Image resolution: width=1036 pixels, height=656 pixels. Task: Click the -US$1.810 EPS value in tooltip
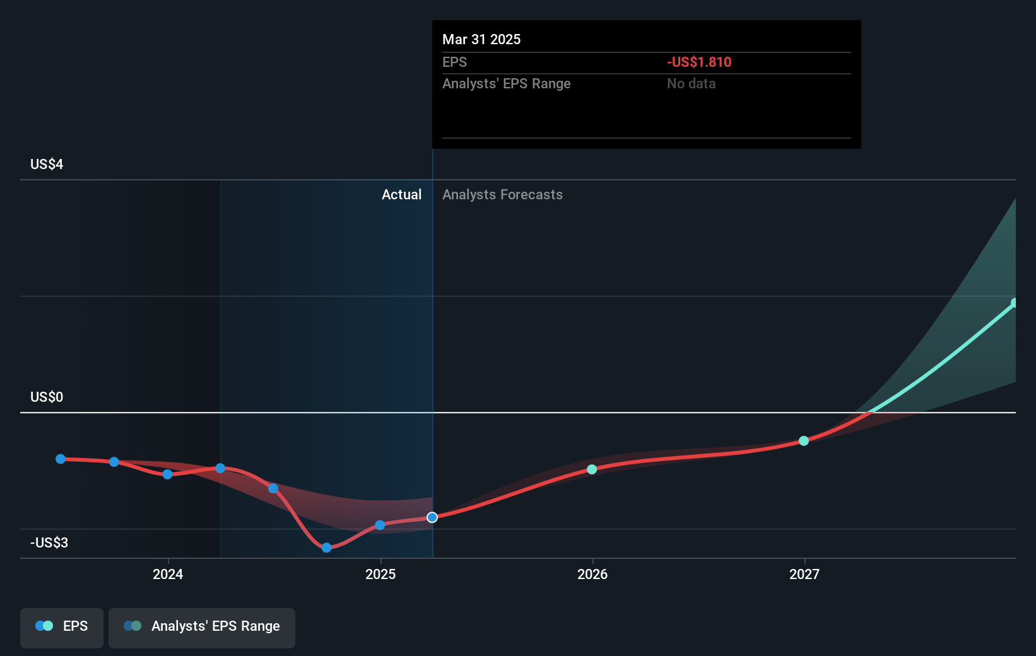[x=699, y=62]
